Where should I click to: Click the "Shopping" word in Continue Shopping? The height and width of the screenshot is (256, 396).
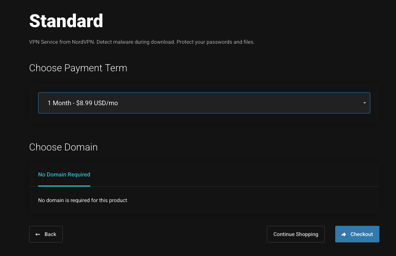pos(307,234)
